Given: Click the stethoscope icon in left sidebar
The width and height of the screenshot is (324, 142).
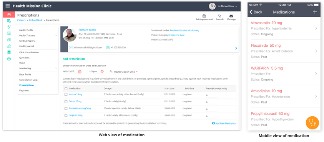Looking at the screenshot, I should [x=9, y=27].
